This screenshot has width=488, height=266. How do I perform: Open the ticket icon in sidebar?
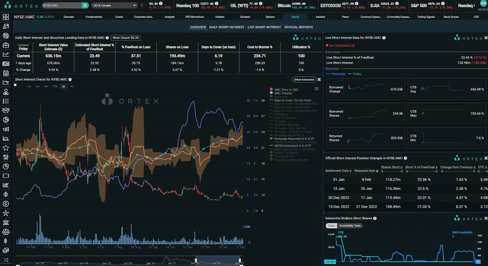[x=6, y=176]
